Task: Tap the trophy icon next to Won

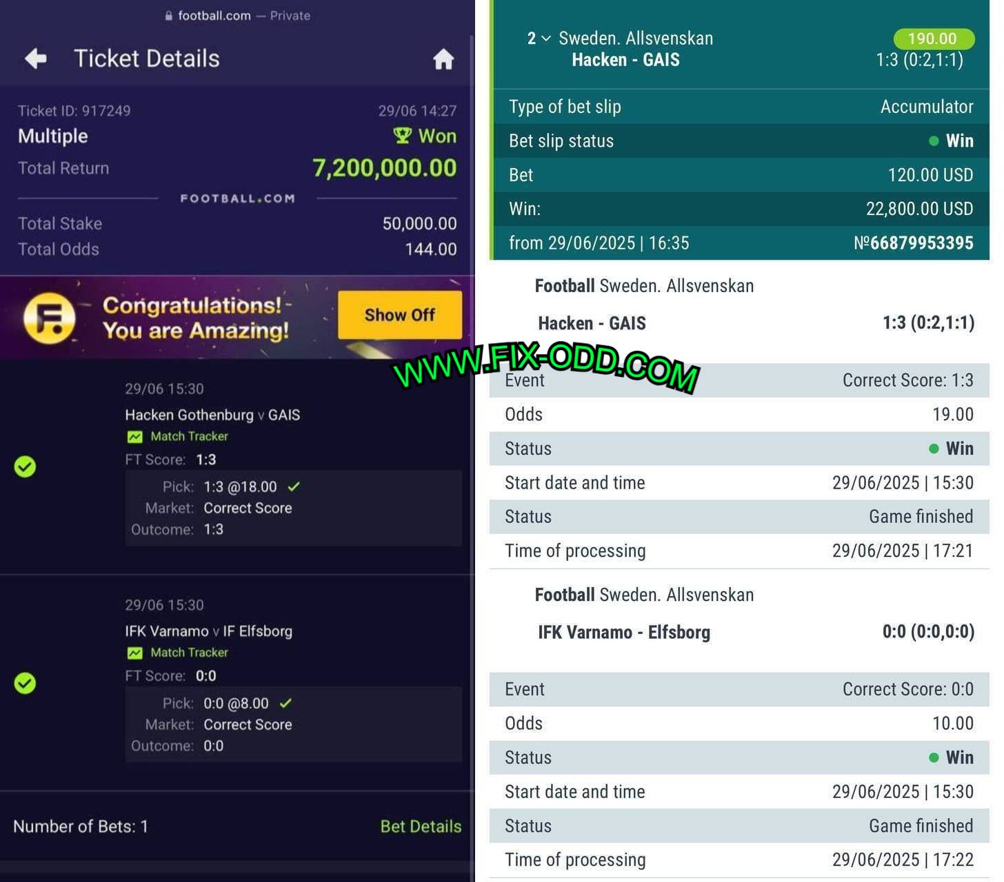Action: [402, 135]
